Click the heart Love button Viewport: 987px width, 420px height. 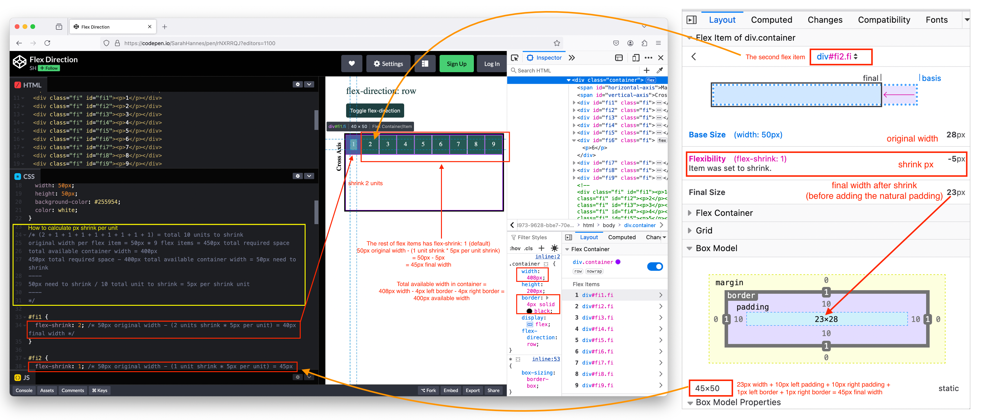(351, 64)
